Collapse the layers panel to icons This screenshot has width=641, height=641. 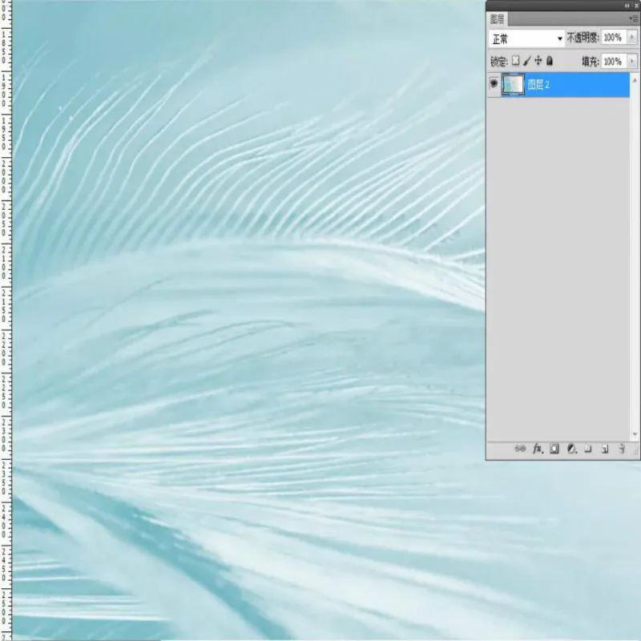click(627, 6)
